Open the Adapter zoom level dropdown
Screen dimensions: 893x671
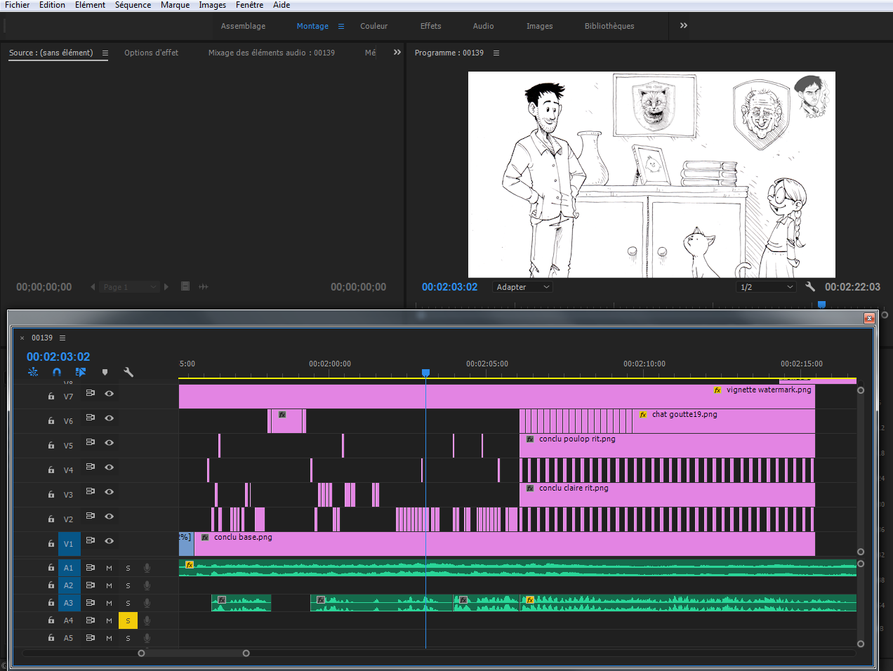coord(522,287)
